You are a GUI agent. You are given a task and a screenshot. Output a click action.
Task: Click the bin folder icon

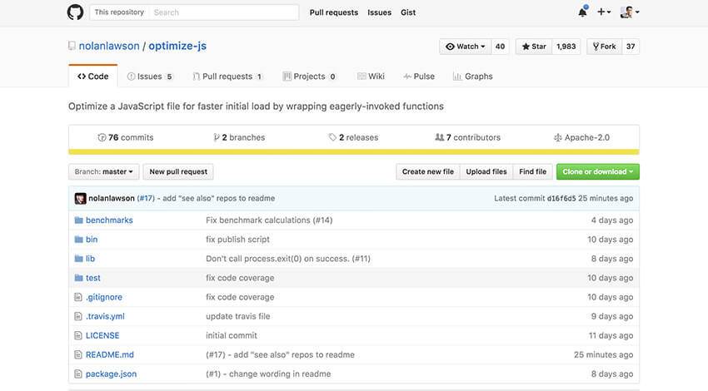(78, 240)
